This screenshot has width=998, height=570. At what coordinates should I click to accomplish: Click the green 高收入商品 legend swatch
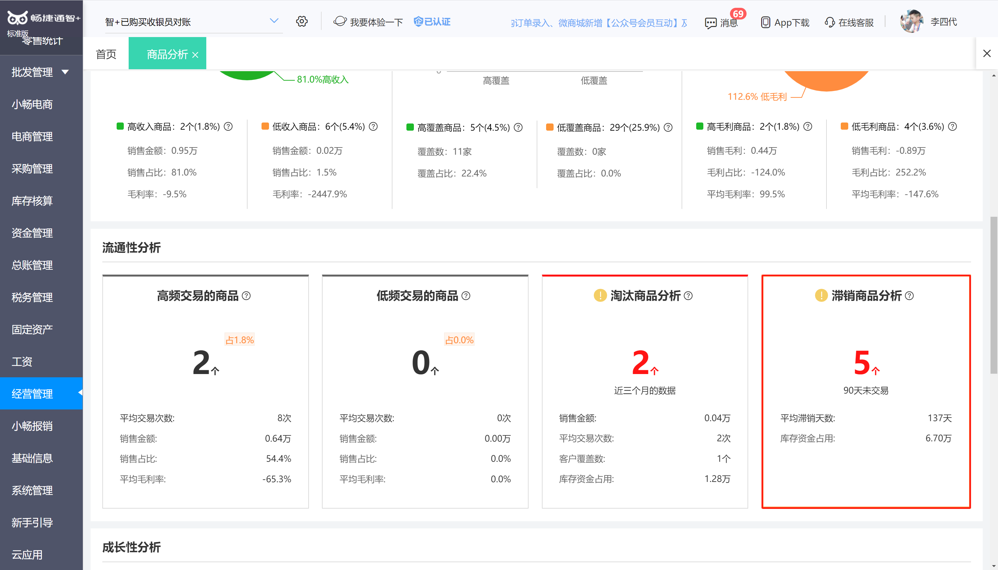120,126
